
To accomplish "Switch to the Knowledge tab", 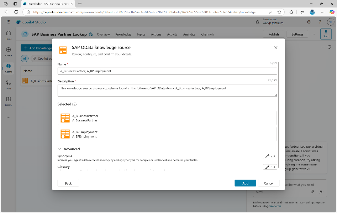I will point(123,34).
